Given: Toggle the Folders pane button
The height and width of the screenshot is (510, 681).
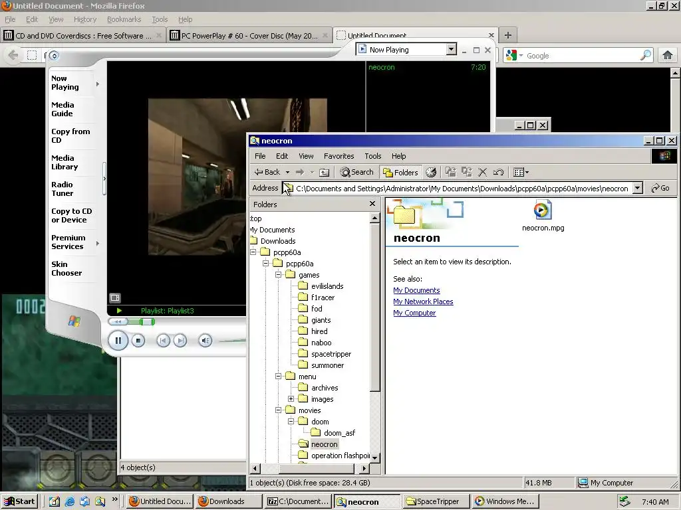Looking at the screenshot, I should [400, 172].
